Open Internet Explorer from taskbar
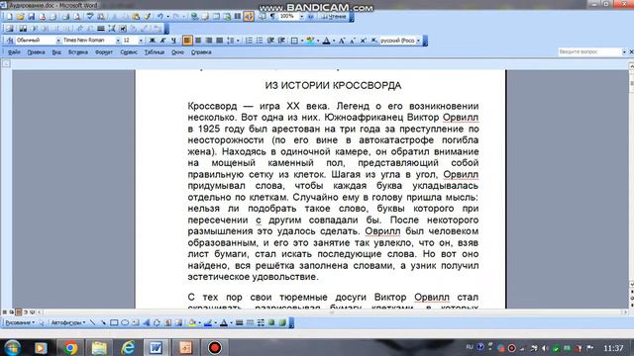The height and width of the screenshot is (356, 634). pyautogui.click(x=128, y=347)
